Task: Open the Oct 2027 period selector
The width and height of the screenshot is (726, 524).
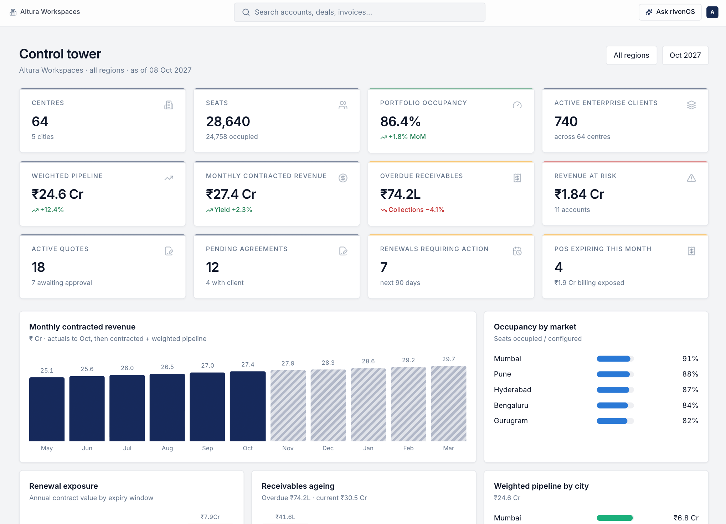Action: tap(685, 55)
